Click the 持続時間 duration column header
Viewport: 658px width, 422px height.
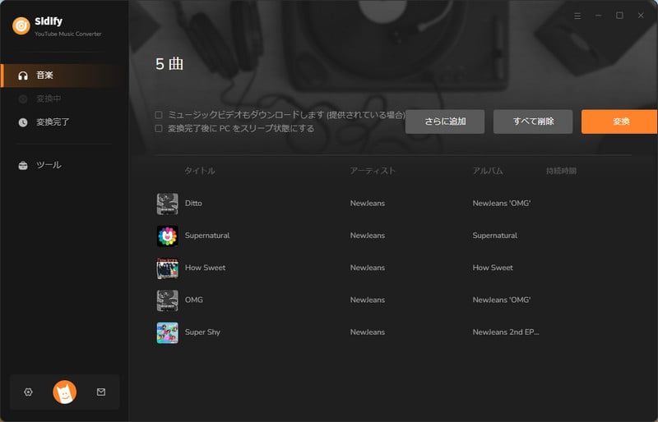coord(561,171)
